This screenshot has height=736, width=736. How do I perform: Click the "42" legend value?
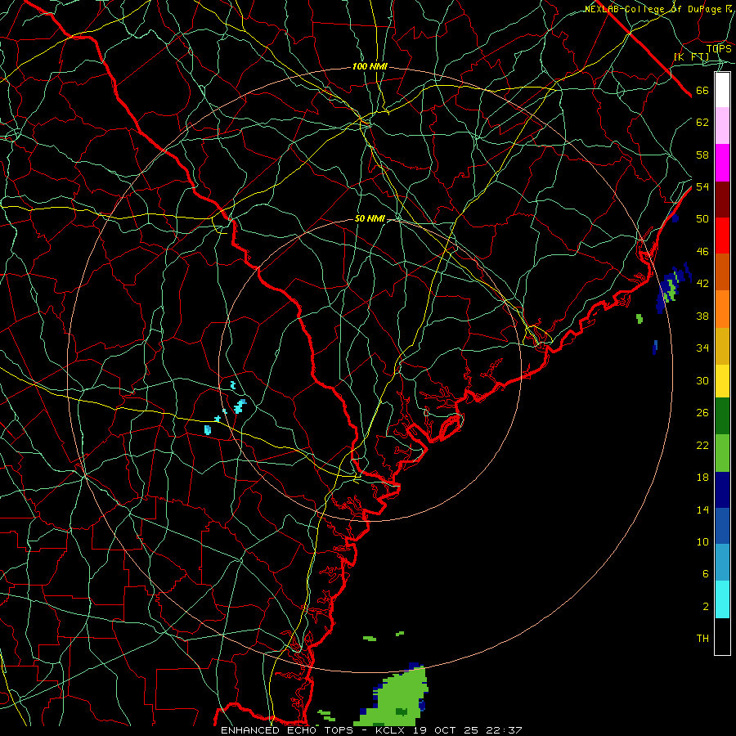[x=702, y=284]
